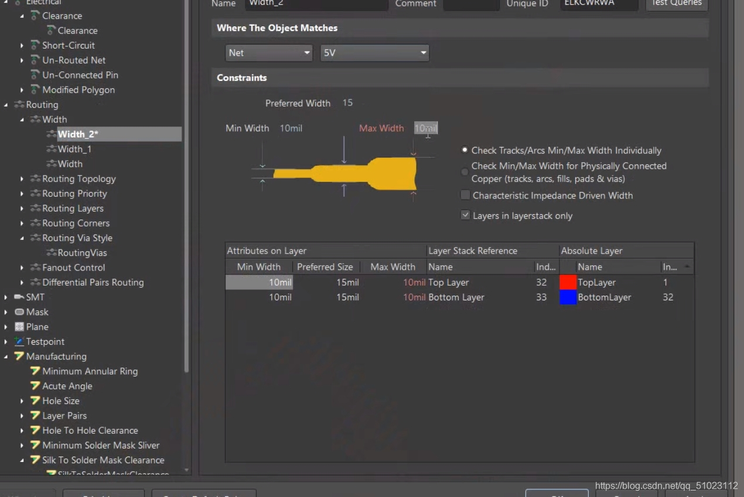The image size is (744, 497).
Task: Click the Routing Layers icon
Action: tap(35, 208)
